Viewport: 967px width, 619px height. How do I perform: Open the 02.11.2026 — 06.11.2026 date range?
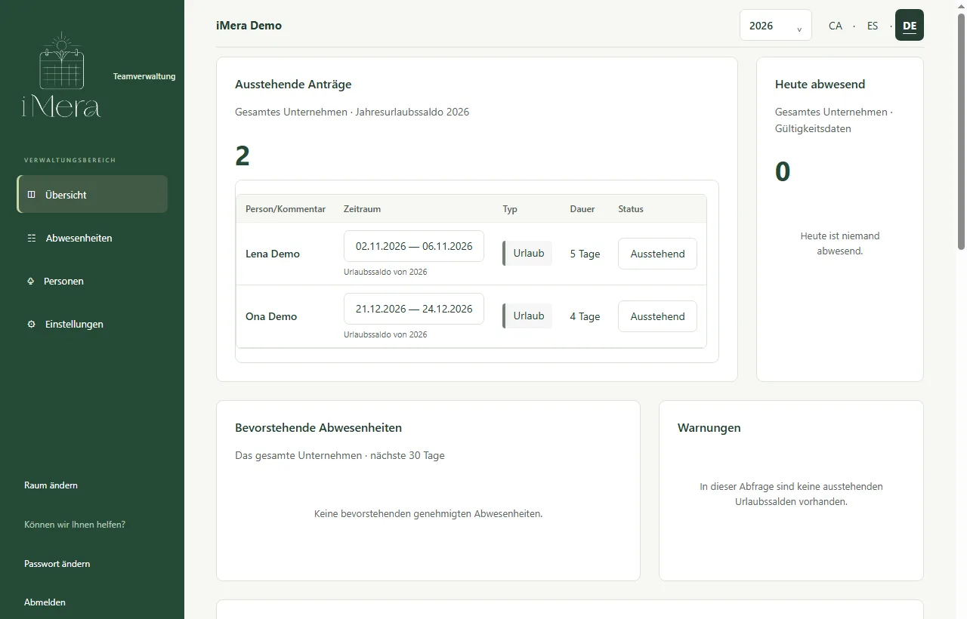(x=414, y=246)
